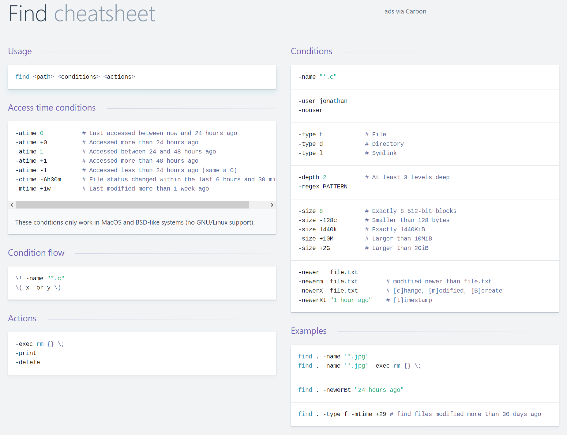
Task: Click the '-atime +1' line
Action: coord(107,161)
